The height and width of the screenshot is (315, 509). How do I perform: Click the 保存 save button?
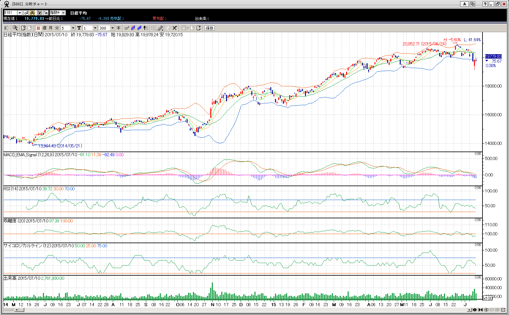click(209, 28)
